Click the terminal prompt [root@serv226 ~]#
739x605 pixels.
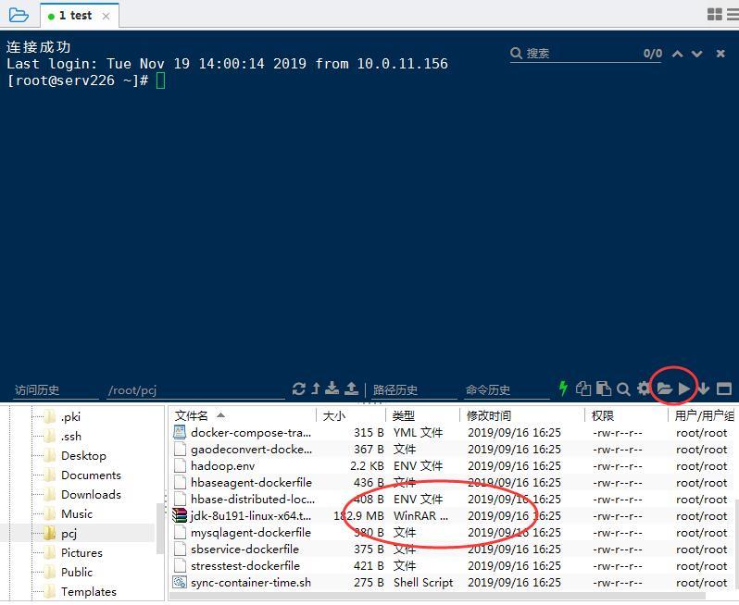78,80
